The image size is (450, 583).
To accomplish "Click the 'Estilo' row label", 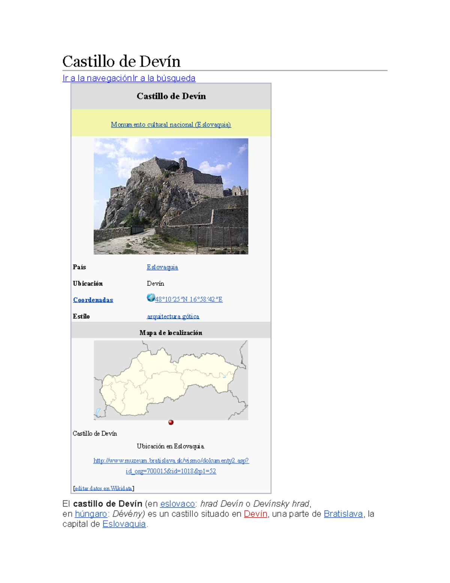I will (x=81, y=316).
